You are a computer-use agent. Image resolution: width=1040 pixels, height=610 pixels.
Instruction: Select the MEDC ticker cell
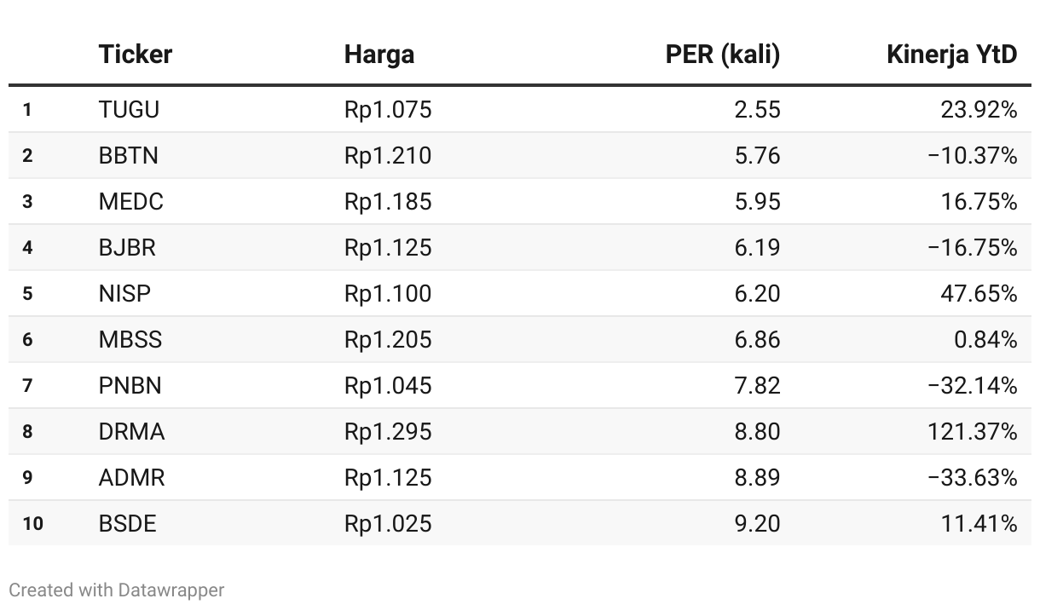(130, 202)
